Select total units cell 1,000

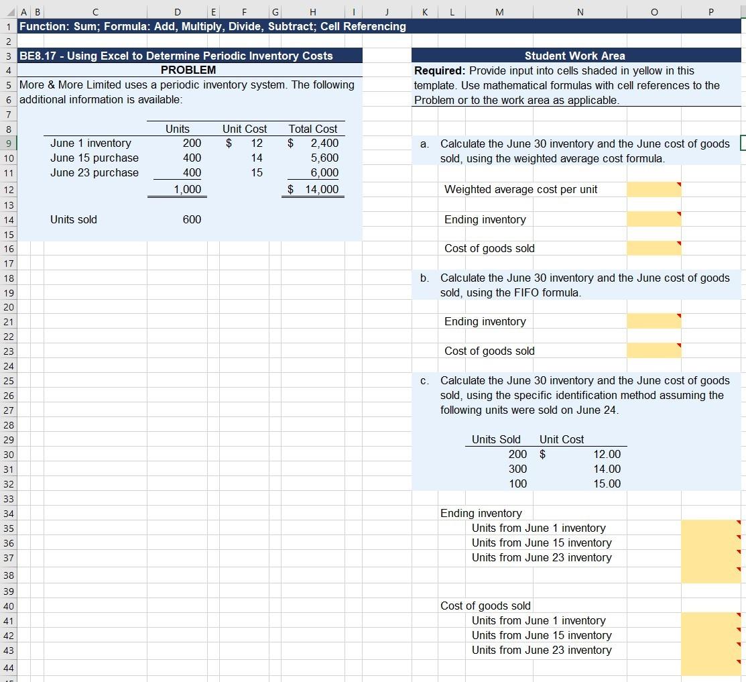coord(178,189)
